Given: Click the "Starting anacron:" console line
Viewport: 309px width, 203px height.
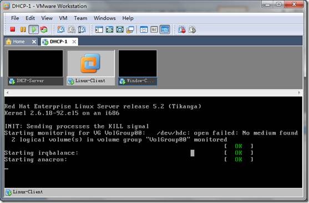Looking at the screenshot, I should [x=36, y=160].
